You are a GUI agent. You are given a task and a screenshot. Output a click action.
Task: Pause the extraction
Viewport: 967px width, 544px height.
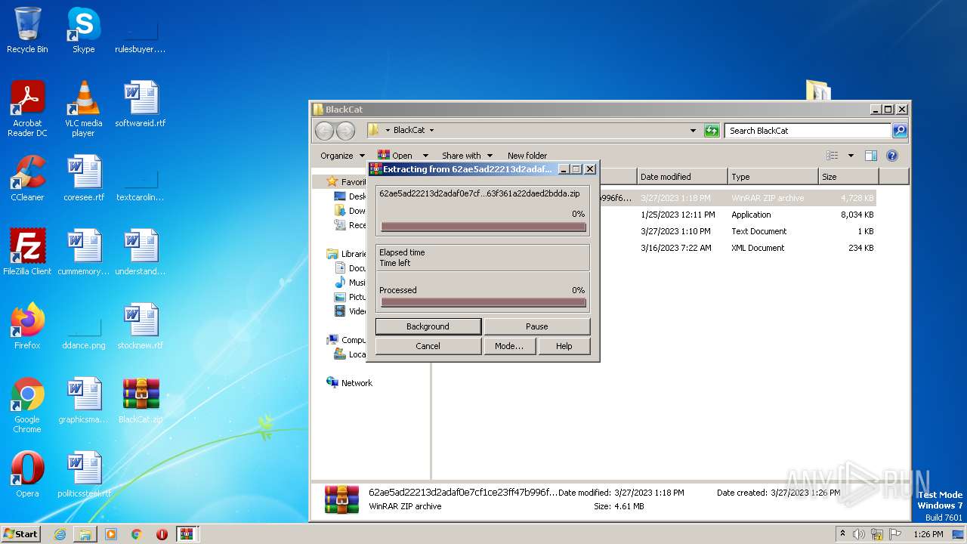[536, 326]
